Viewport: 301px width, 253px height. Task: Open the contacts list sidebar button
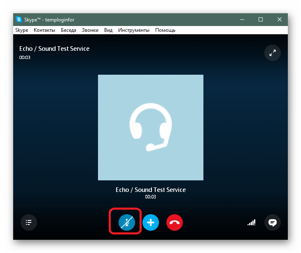coord(29,222)
